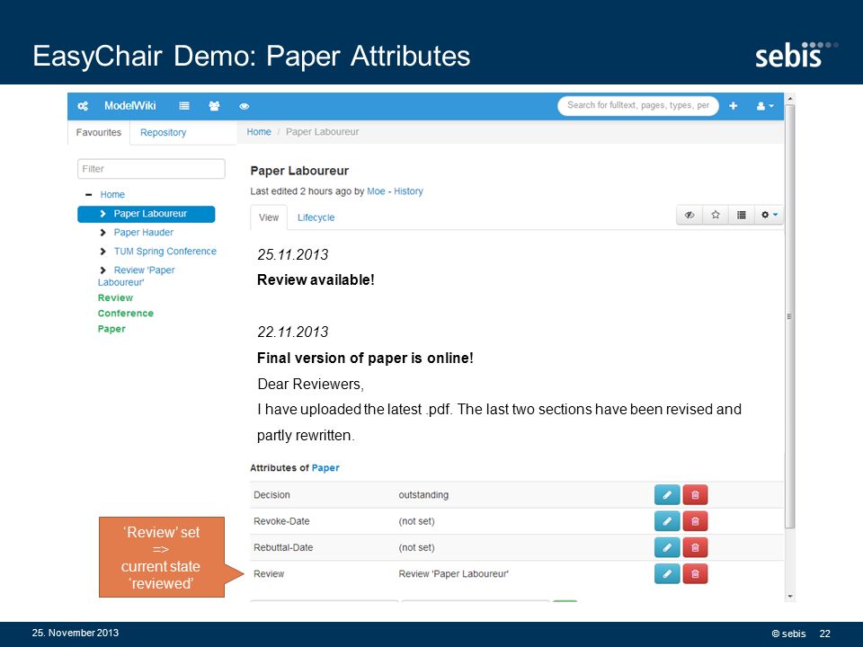
Task: Open the gear settings dropdown on page toolbar
Action: point(769,215)
